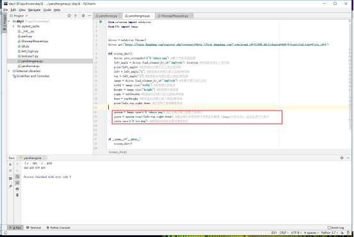Expand the .pytest_cache folder
This screenshot has height=237, width=354.
(13, 26)
